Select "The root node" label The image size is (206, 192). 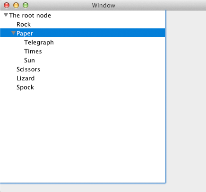(30, 16)
